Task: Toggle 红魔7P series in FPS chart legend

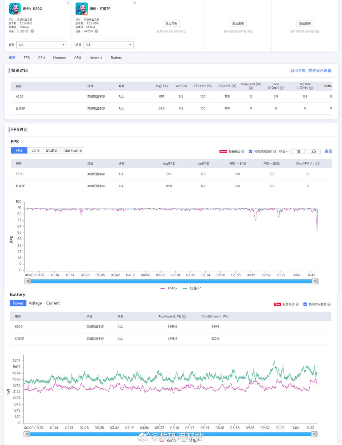Action: tap(192, 288)
